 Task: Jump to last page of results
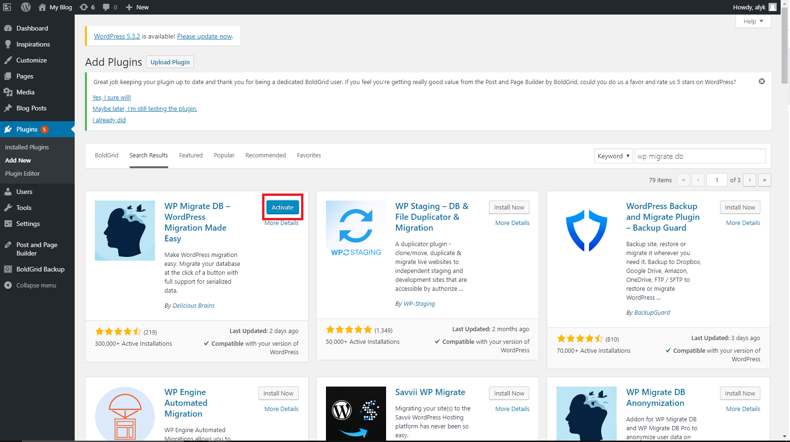coord(765,180)
